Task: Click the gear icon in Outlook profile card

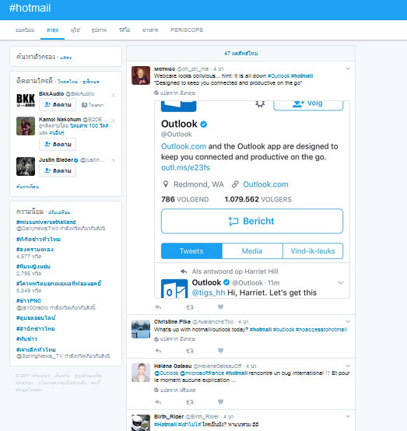Action: click(x=260, y=104)
